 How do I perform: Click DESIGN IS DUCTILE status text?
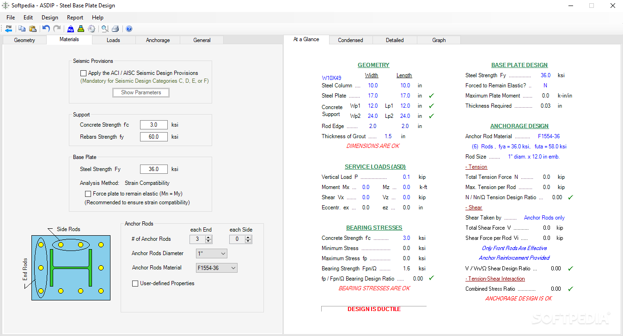pyautogui.click(x=374, y=309)
